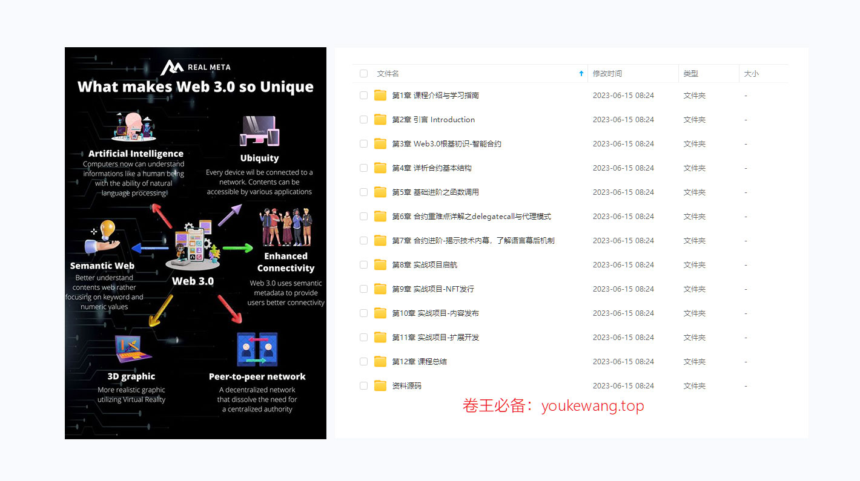The width and height of the screenshot is (860, 481).
Task: Click folder icon for 第7章 合约进阶 row
Action: coord(380,240)
